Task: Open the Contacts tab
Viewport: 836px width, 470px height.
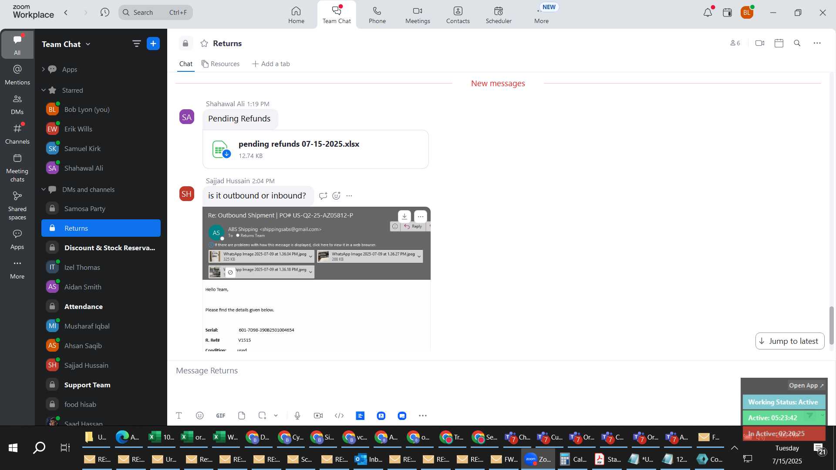Action: [x=458, y=15]
